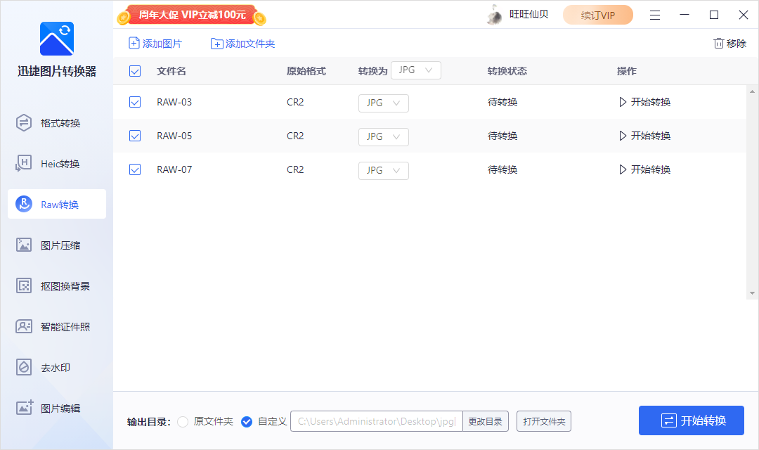Toggle the select-all checkbox in header
Image resolution: width=759 pixels, height=450 pixels.
click(135, 70)
